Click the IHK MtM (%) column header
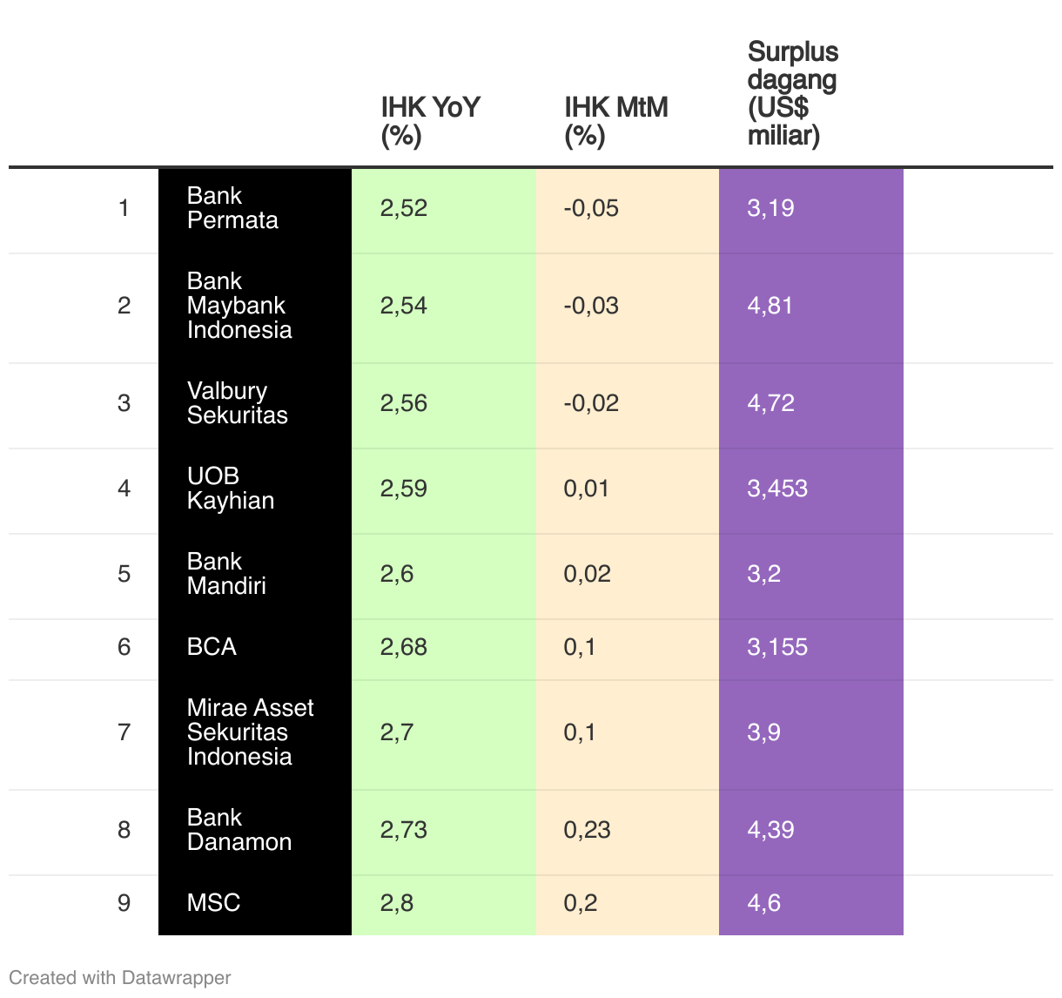 [x=615, y=121]
